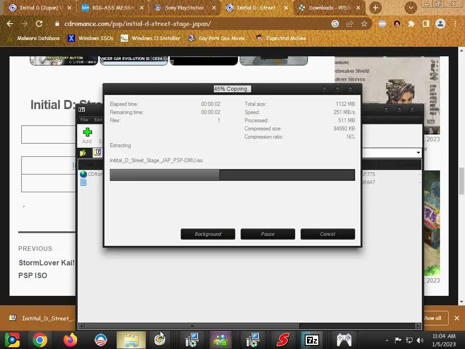
Task: Open the Edit menu in 7-Zip window
Action: click(98, 120)
